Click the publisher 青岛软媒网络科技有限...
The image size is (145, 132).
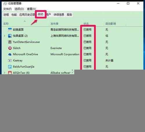click(65, 30)
